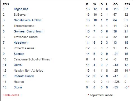The image size is (133, 101).
Task: Open Goonhavern Athletic team entry
Action: coord(28,20)
